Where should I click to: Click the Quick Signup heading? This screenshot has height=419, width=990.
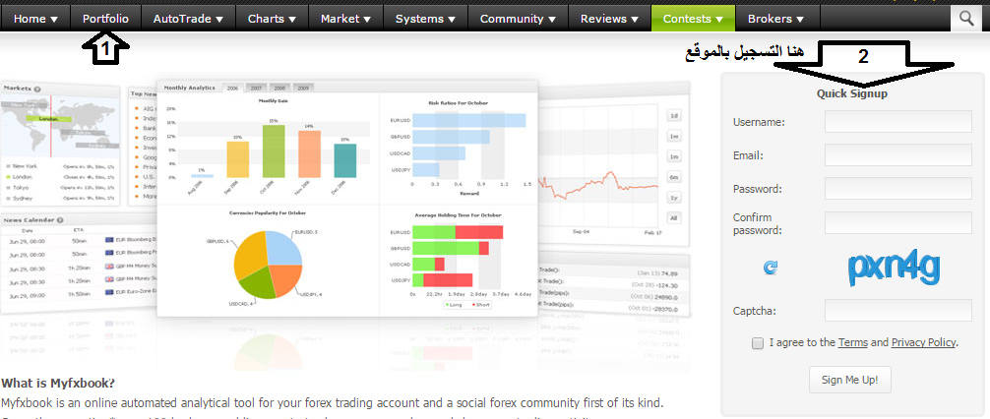coord(851,93)
